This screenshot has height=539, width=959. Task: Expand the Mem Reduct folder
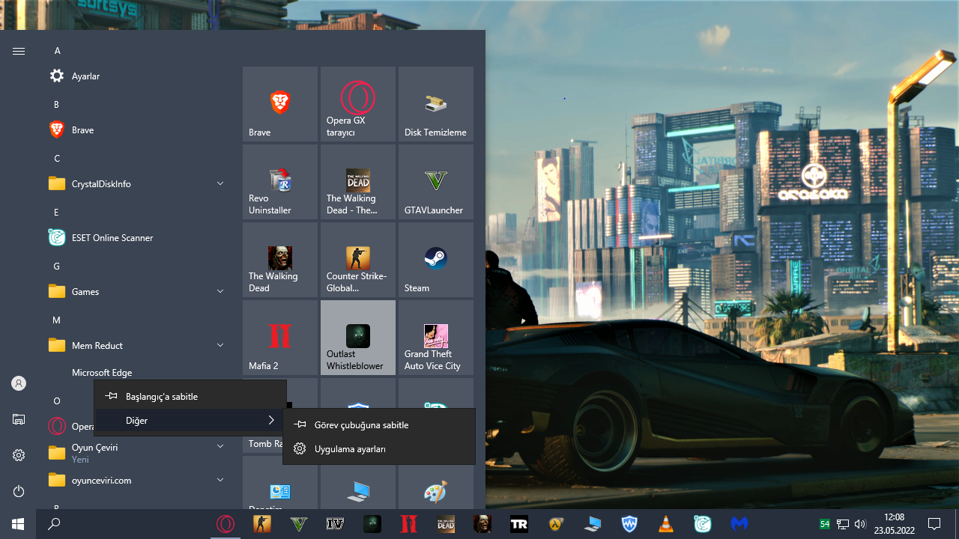(138, 345)
